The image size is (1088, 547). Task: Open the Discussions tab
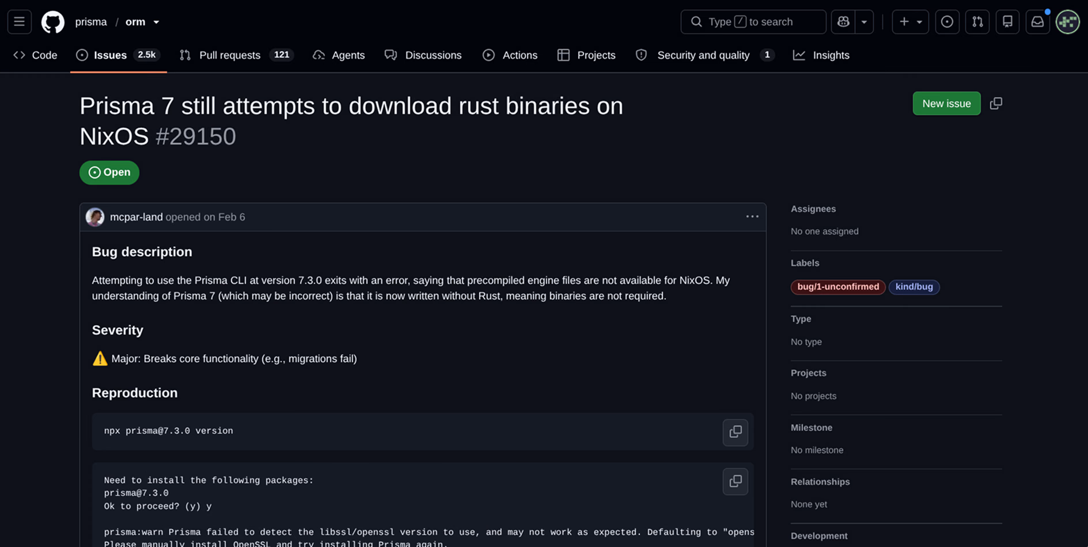point(423,55)
